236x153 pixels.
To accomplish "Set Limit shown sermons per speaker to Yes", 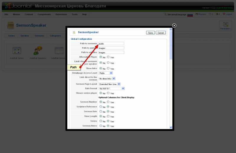I will [x=108, y=62].
